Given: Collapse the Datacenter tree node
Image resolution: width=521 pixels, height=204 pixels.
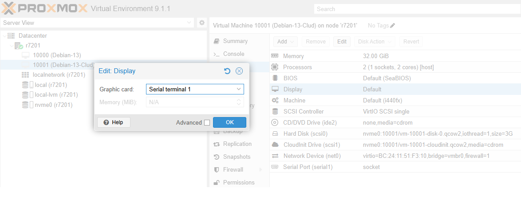Looking at the screenshot, I should point(4,36).
